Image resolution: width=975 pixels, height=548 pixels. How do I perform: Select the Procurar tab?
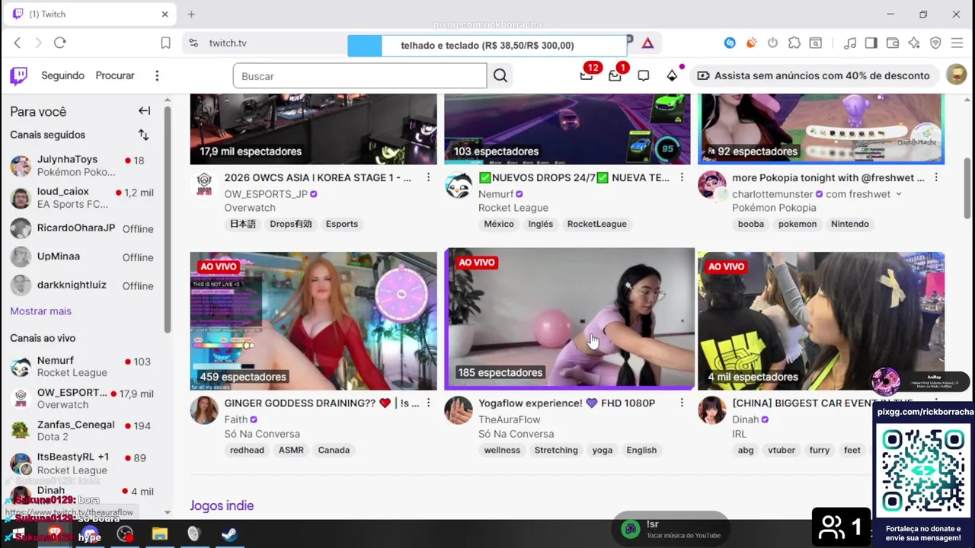(115, 75)
